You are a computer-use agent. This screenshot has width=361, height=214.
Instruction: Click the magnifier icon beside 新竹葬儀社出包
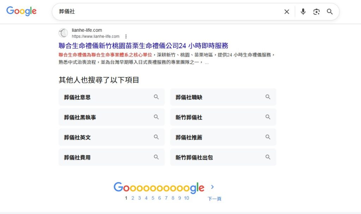click(268, 157)
